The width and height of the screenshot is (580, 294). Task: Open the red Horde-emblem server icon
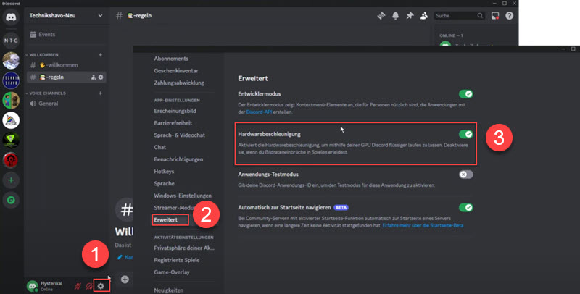pyautogui.click(x=11, y=160)
